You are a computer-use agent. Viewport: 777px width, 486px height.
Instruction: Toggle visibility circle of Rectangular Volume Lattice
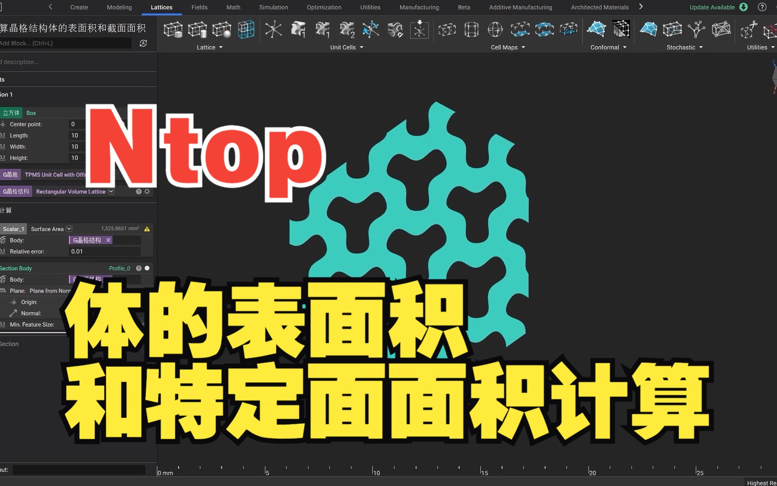pyautogui.click(x=147, y=192)
